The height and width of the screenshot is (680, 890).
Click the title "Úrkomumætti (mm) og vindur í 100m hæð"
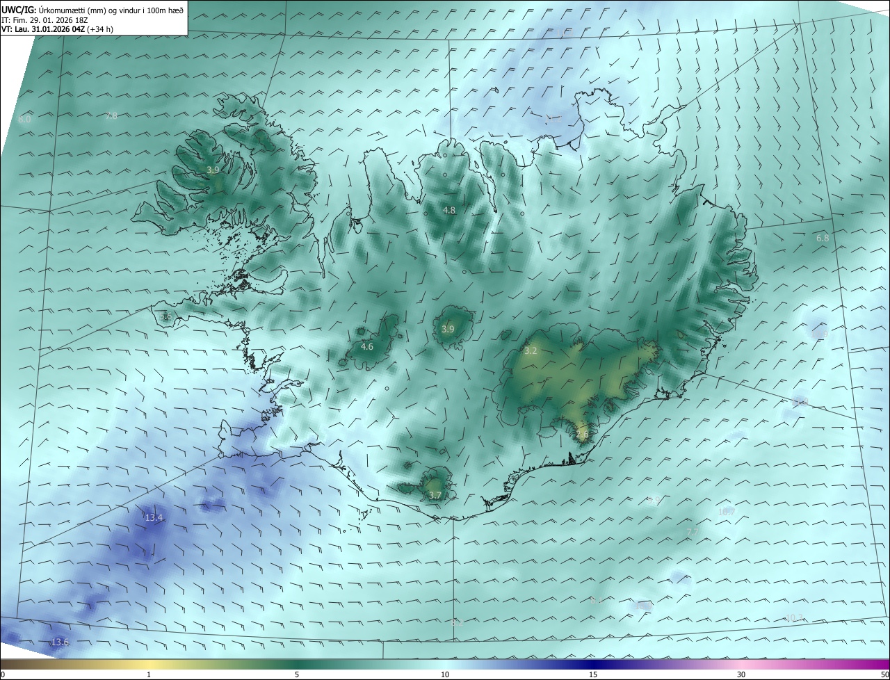111,10
